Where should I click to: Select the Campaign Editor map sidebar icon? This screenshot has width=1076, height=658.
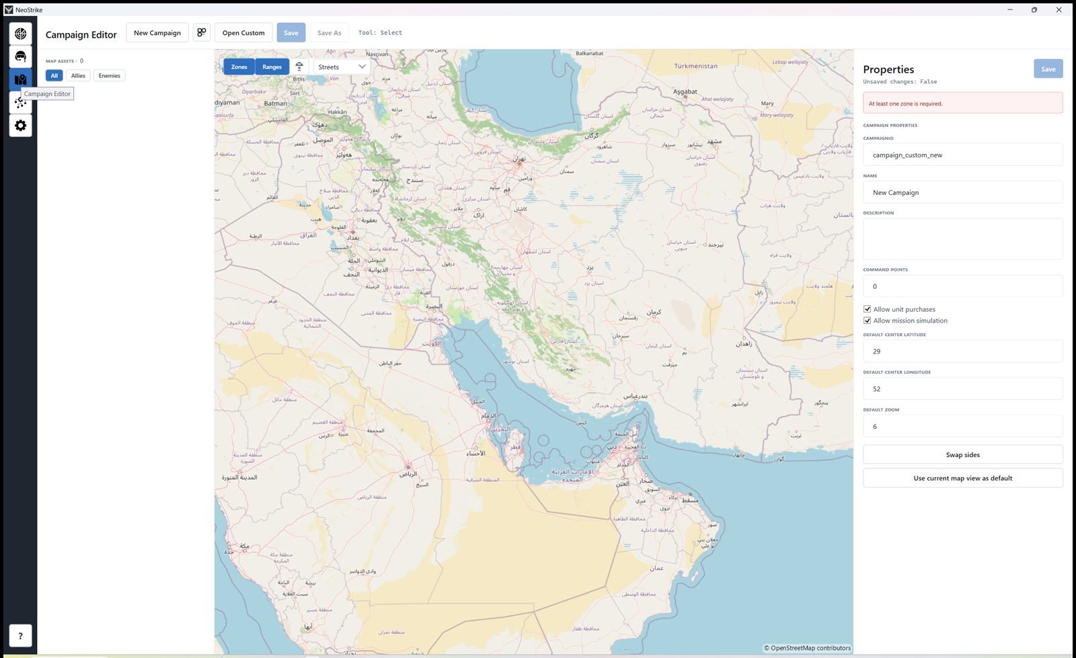point(20,79)
